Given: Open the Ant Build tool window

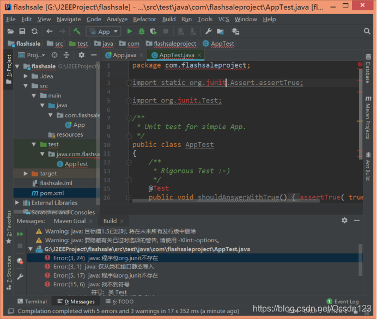Looking at the screenshot, I should [368, 166].
